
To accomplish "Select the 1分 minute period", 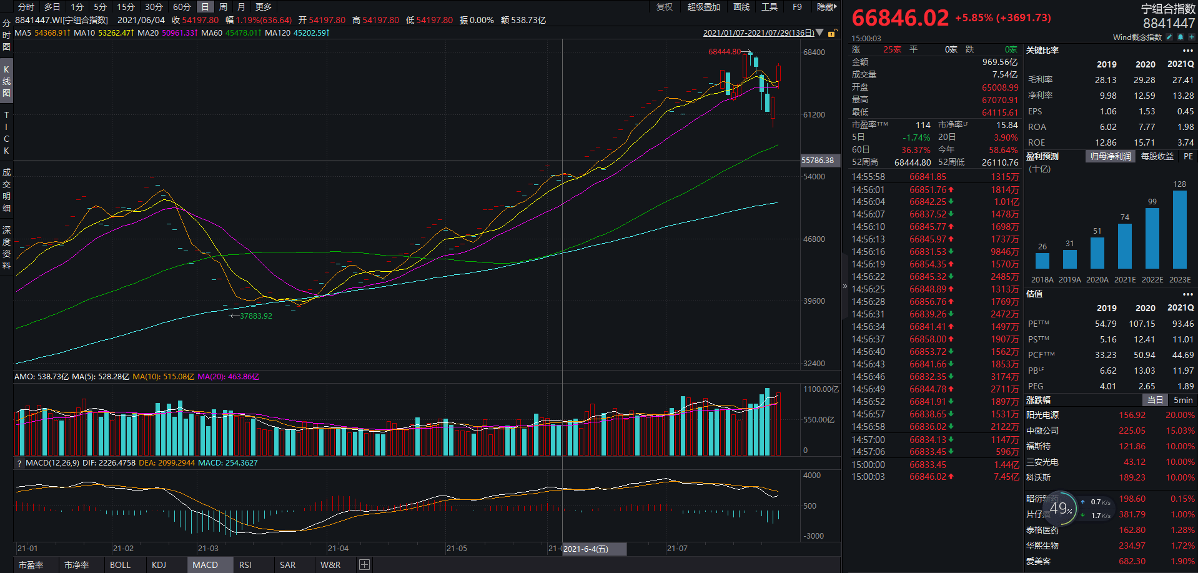I will [77, 7].
